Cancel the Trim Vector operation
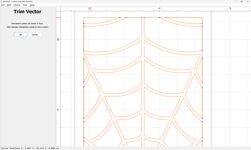Screen dimensions: 251x150 (35, 35)
